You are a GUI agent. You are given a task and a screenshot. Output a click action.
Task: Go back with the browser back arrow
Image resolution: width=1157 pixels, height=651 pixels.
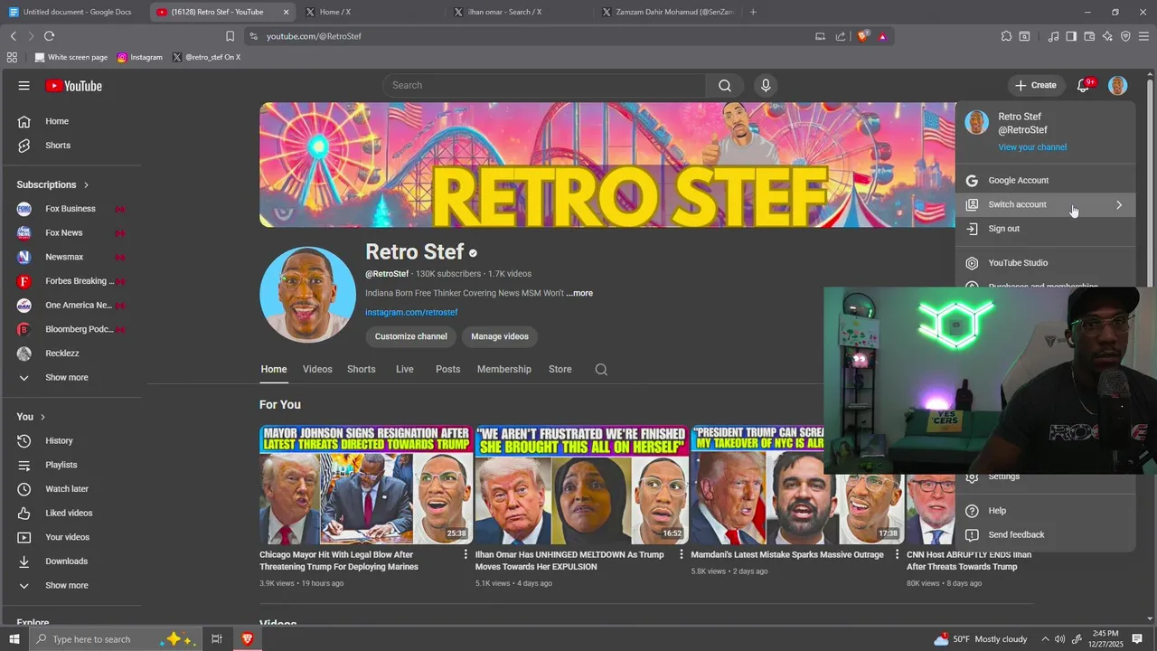pyautogui.click(x=14, y=36)
